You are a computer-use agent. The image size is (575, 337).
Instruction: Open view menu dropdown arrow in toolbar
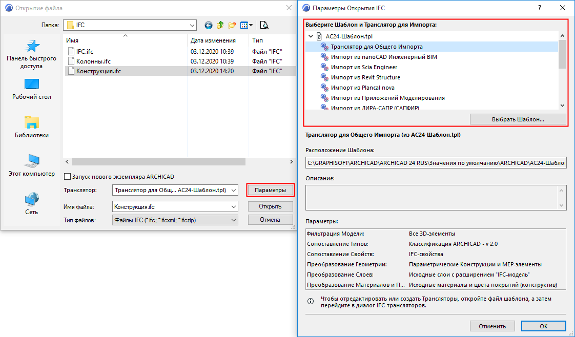251,25
